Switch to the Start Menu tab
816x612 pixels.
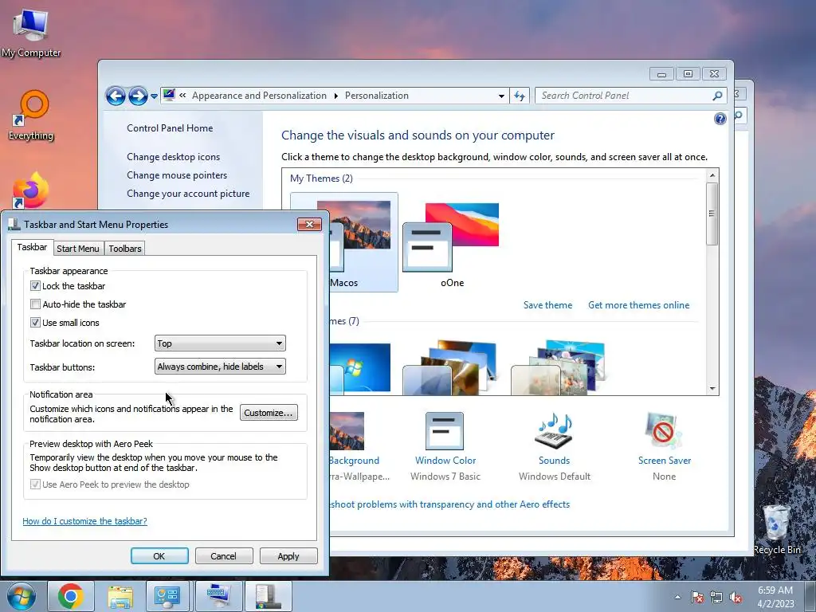(78, 249)
